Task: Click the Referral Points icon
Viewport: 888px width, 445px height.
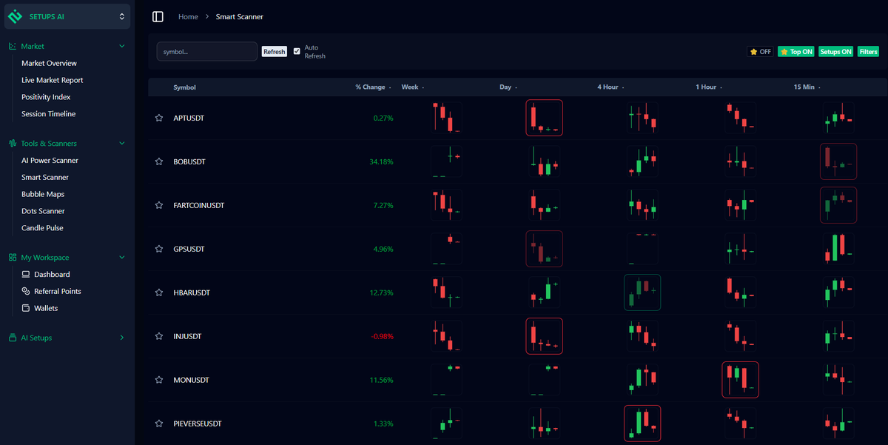Action: pos(25,291)
